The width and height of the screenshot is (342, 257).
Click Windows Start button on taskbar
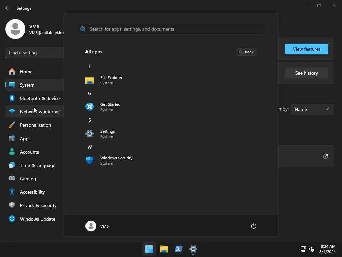point(149,249)
